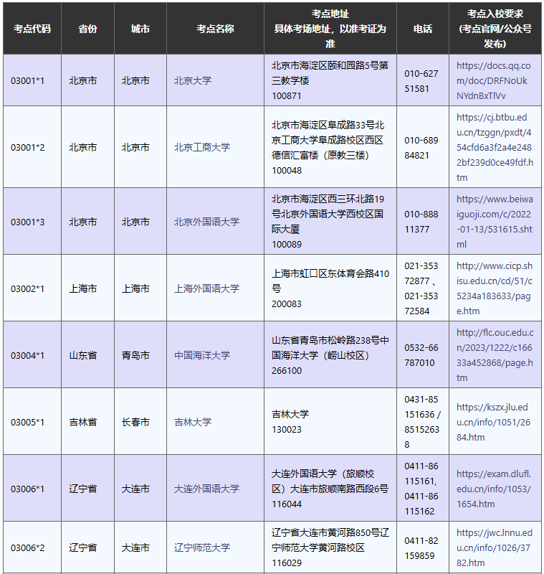Open the 北京大学 test center link
This screenshot has width=544, height=574.
point(193,80)
